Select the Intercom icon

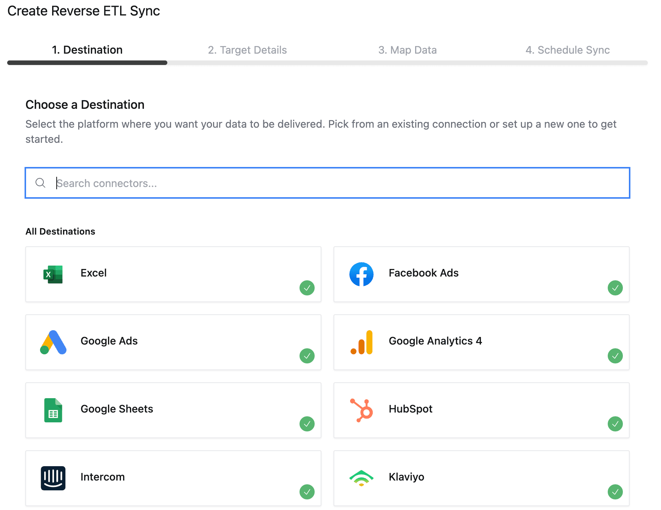click(53, 478)
